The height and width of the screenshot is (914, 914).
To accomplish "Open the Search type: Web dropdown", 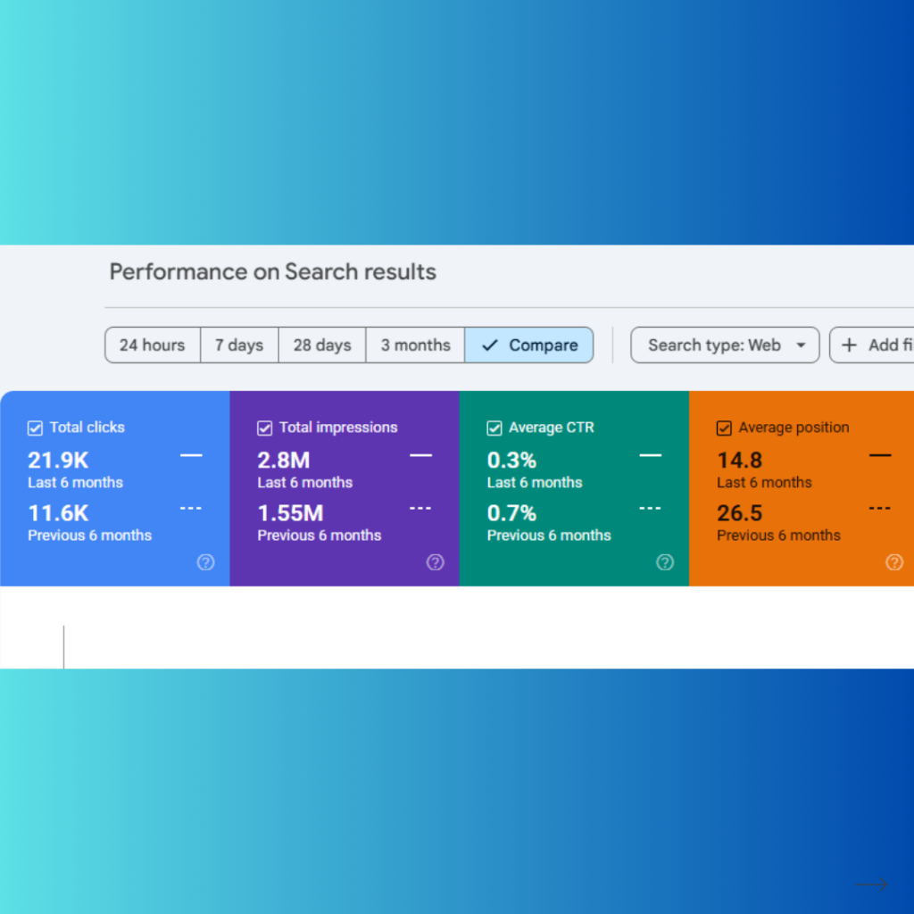I will coord(724,345).
